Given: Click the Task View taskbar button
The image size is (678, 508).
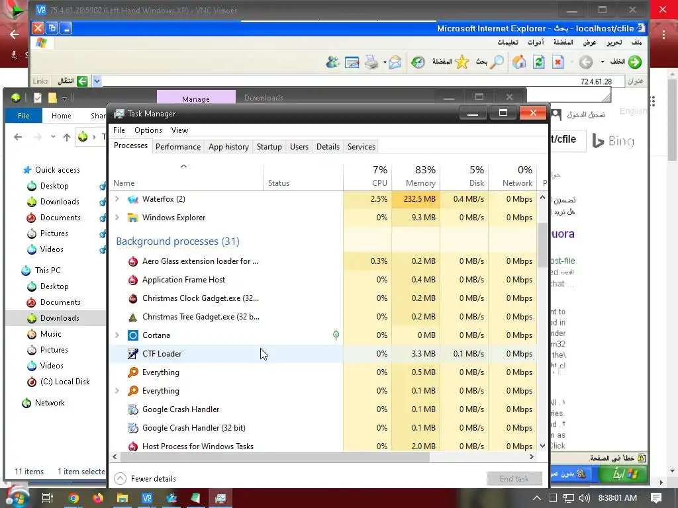Looking at the screenshot, I should pyautogui.click(x=47, y=498).
